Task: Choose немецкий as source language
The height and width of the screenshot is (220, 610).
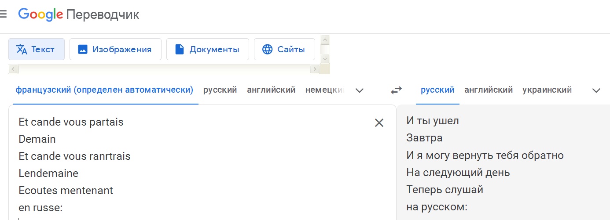Action: click(x=324, y=90)
